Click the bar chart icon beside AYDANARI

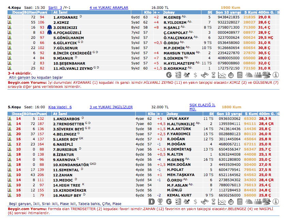[x=10, y=17]
